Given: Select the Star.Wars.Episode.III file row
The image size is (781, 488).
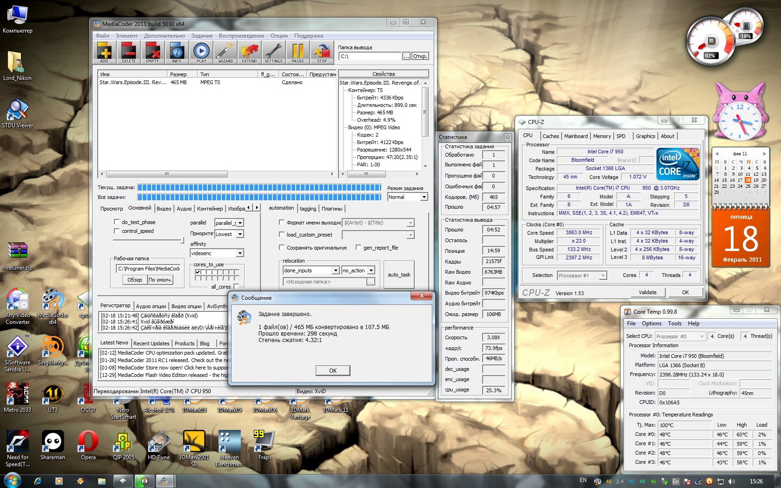Looking at the screenshot, I should tap(217, 82).
